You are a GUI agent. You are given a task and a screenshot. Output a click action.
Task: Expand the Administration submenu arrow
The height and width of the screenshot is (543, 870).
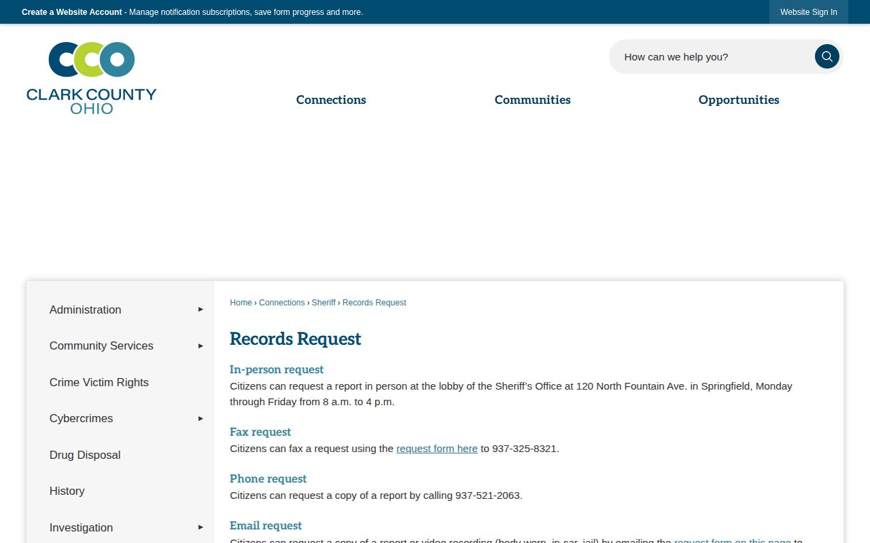click(x=201, y=310)
